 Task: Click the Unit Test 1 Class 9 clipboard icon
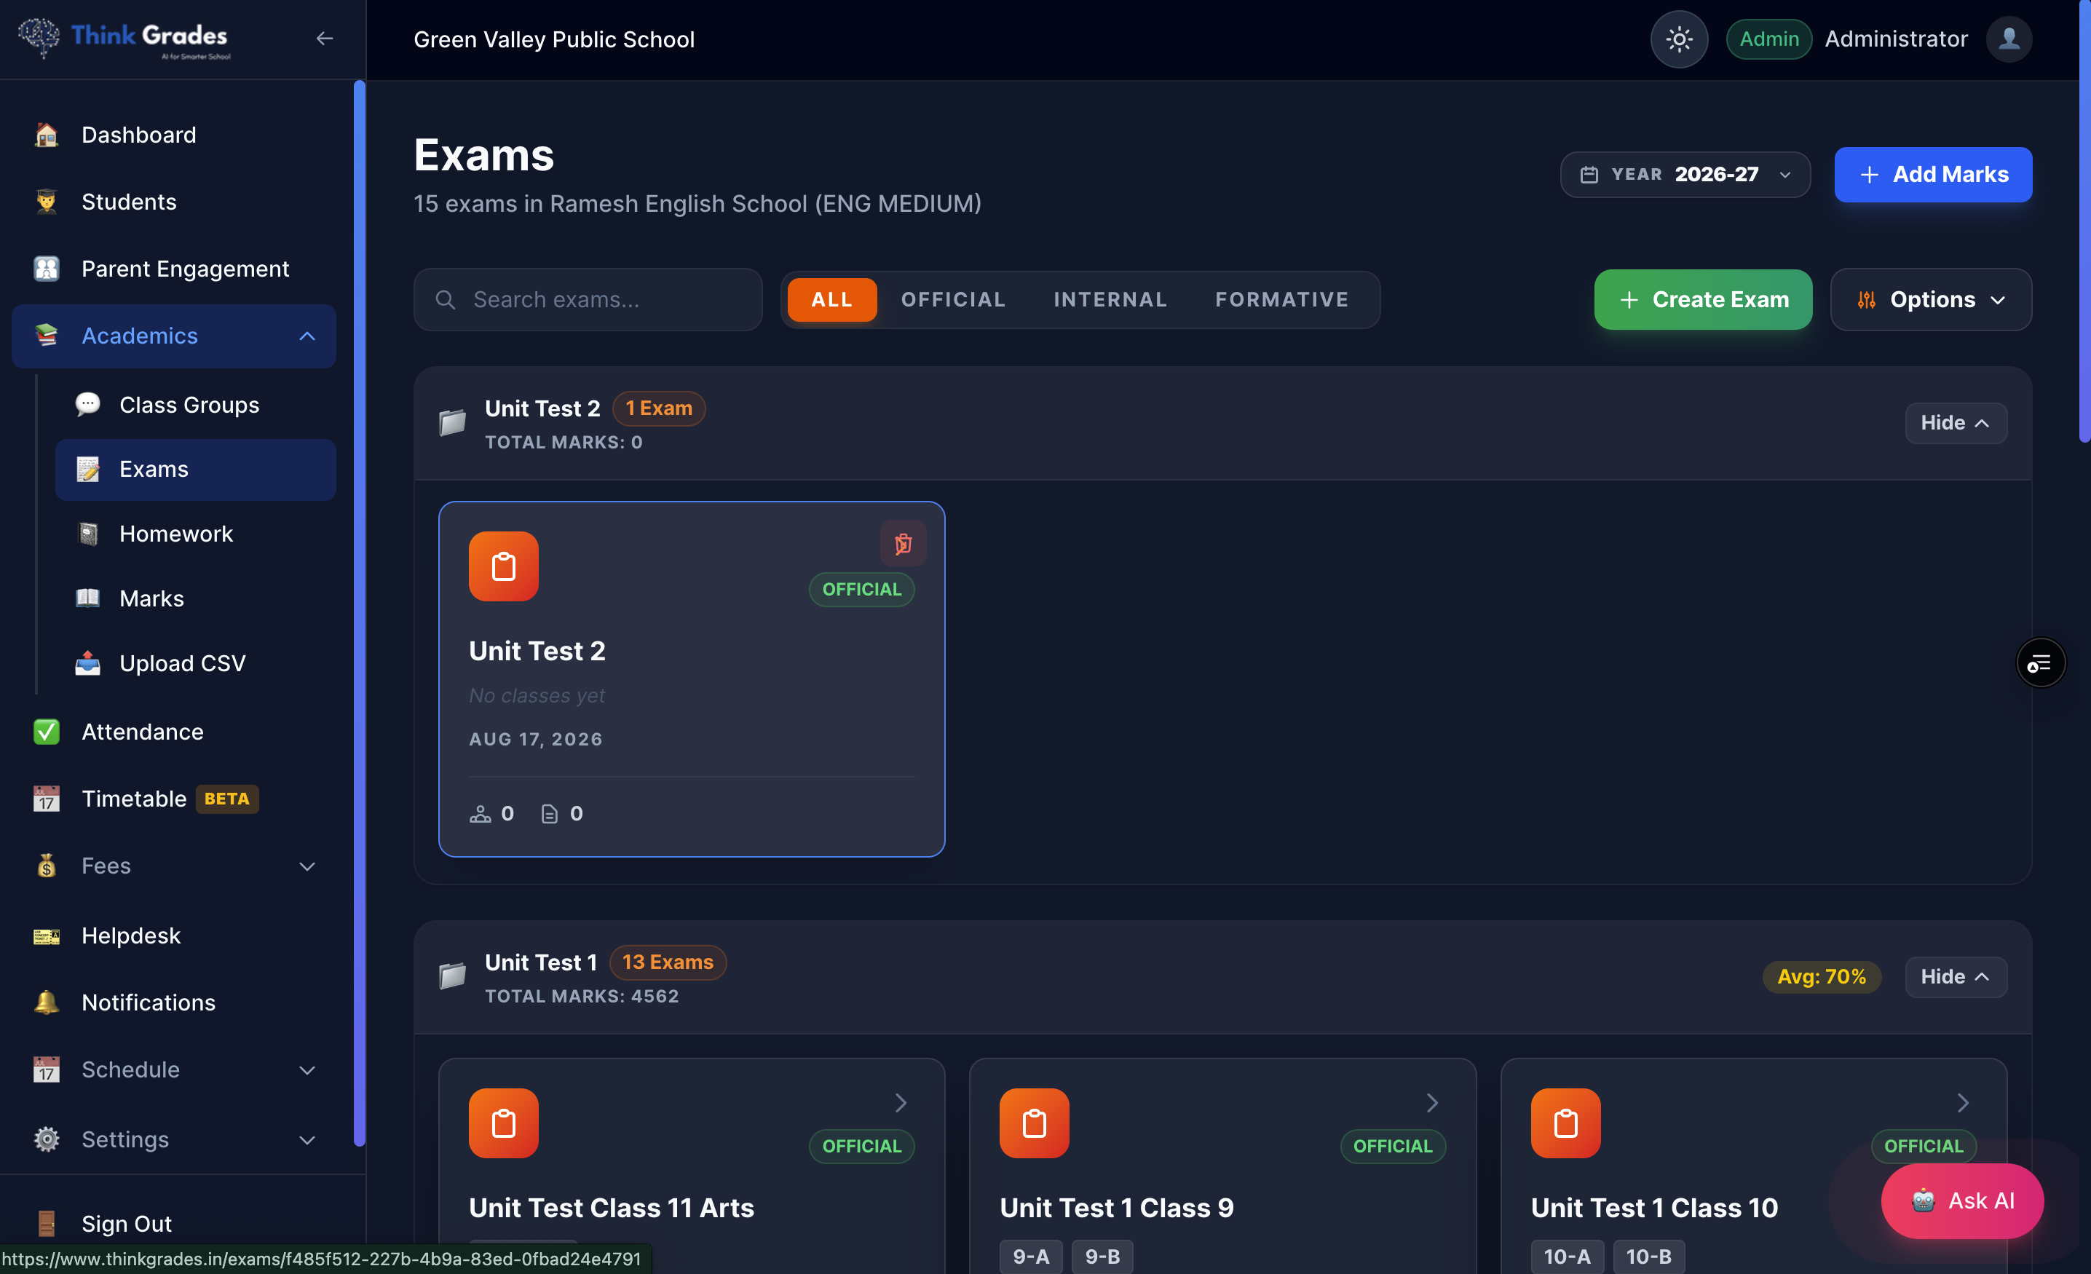click(x=1035, y=1123)
